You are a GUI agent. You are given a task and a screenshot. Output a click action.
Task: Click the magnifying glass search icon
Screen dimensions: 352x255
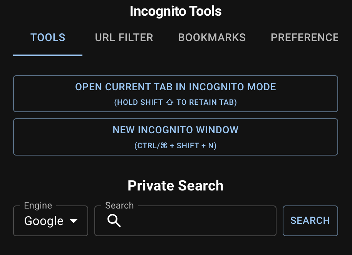tap(114, 222)
